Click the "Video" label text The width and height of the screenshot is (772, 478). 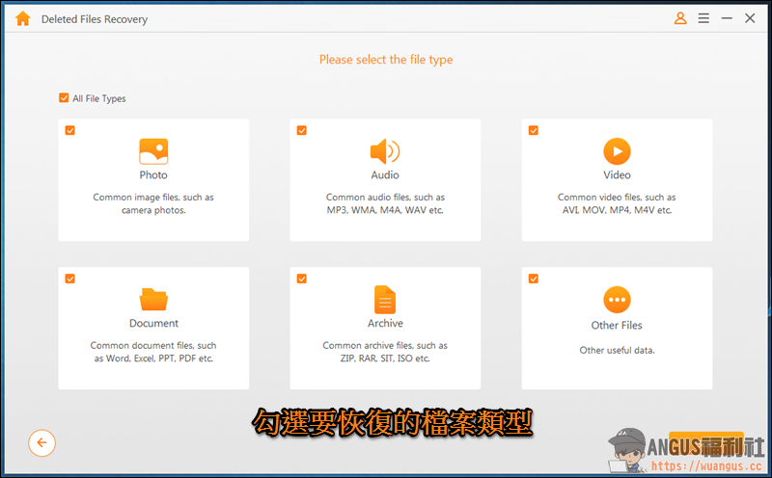[617, 175]
